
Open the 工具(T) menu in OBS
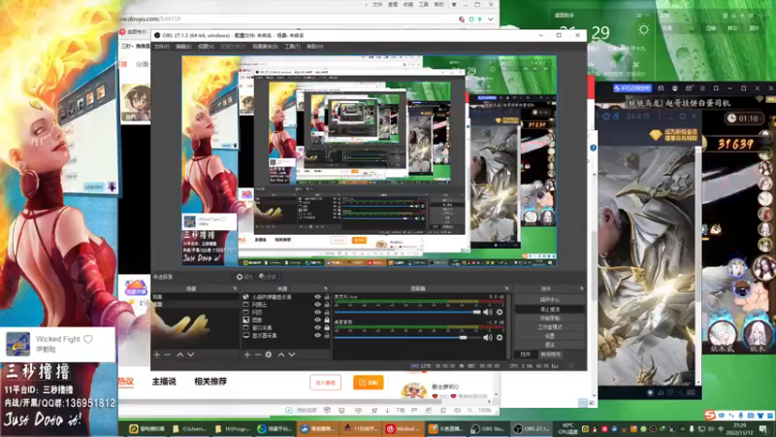click(292, 47)
